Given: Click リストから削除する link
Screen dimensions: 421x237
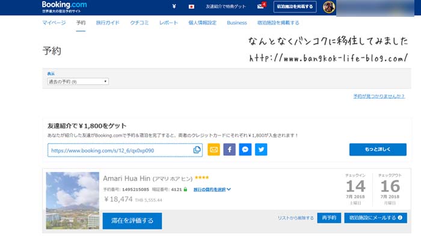Looking at the screenshot, I should click(x=296, y=218).
